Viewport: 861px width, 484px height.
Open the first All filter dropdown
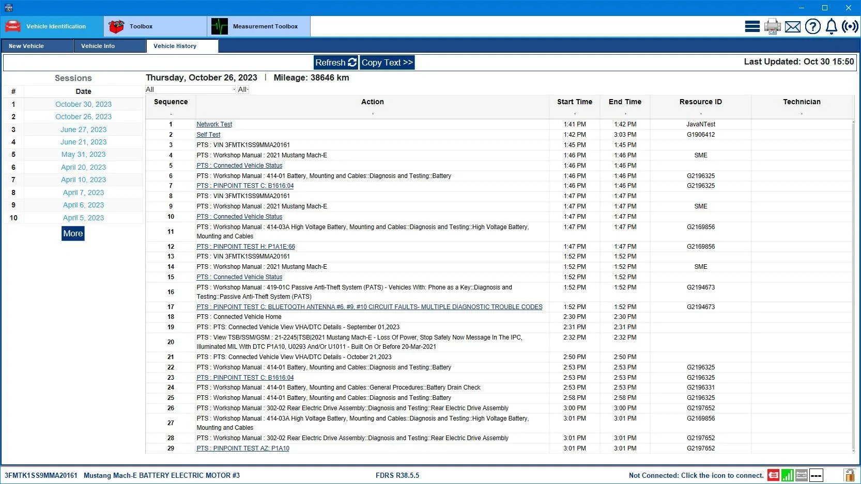pyautogui.click(x=190, y=89)
